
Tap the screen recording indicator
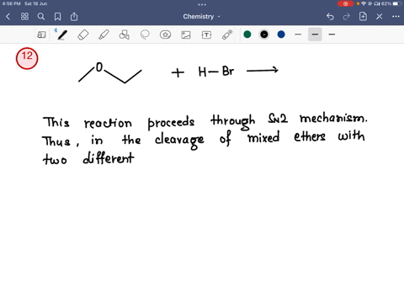point(345,3)
